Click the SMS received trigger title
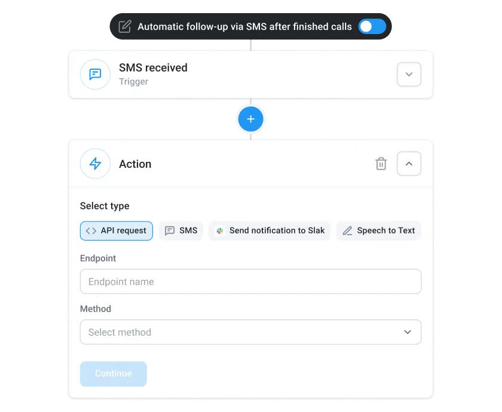 click(x=153, y=68)
